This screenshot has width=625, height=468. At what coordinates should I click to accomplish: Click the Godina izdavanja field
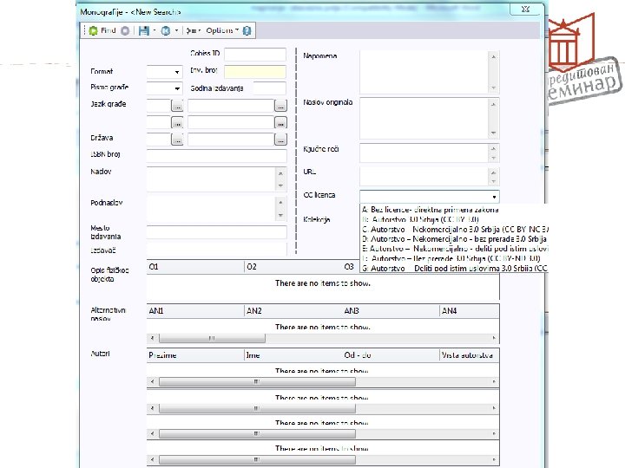coord(269,88)
